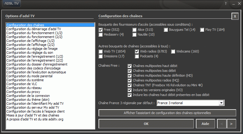Toggle Chaînes TNT Freebox V6 option
The image size is (243, 134).
pos(130,85)
